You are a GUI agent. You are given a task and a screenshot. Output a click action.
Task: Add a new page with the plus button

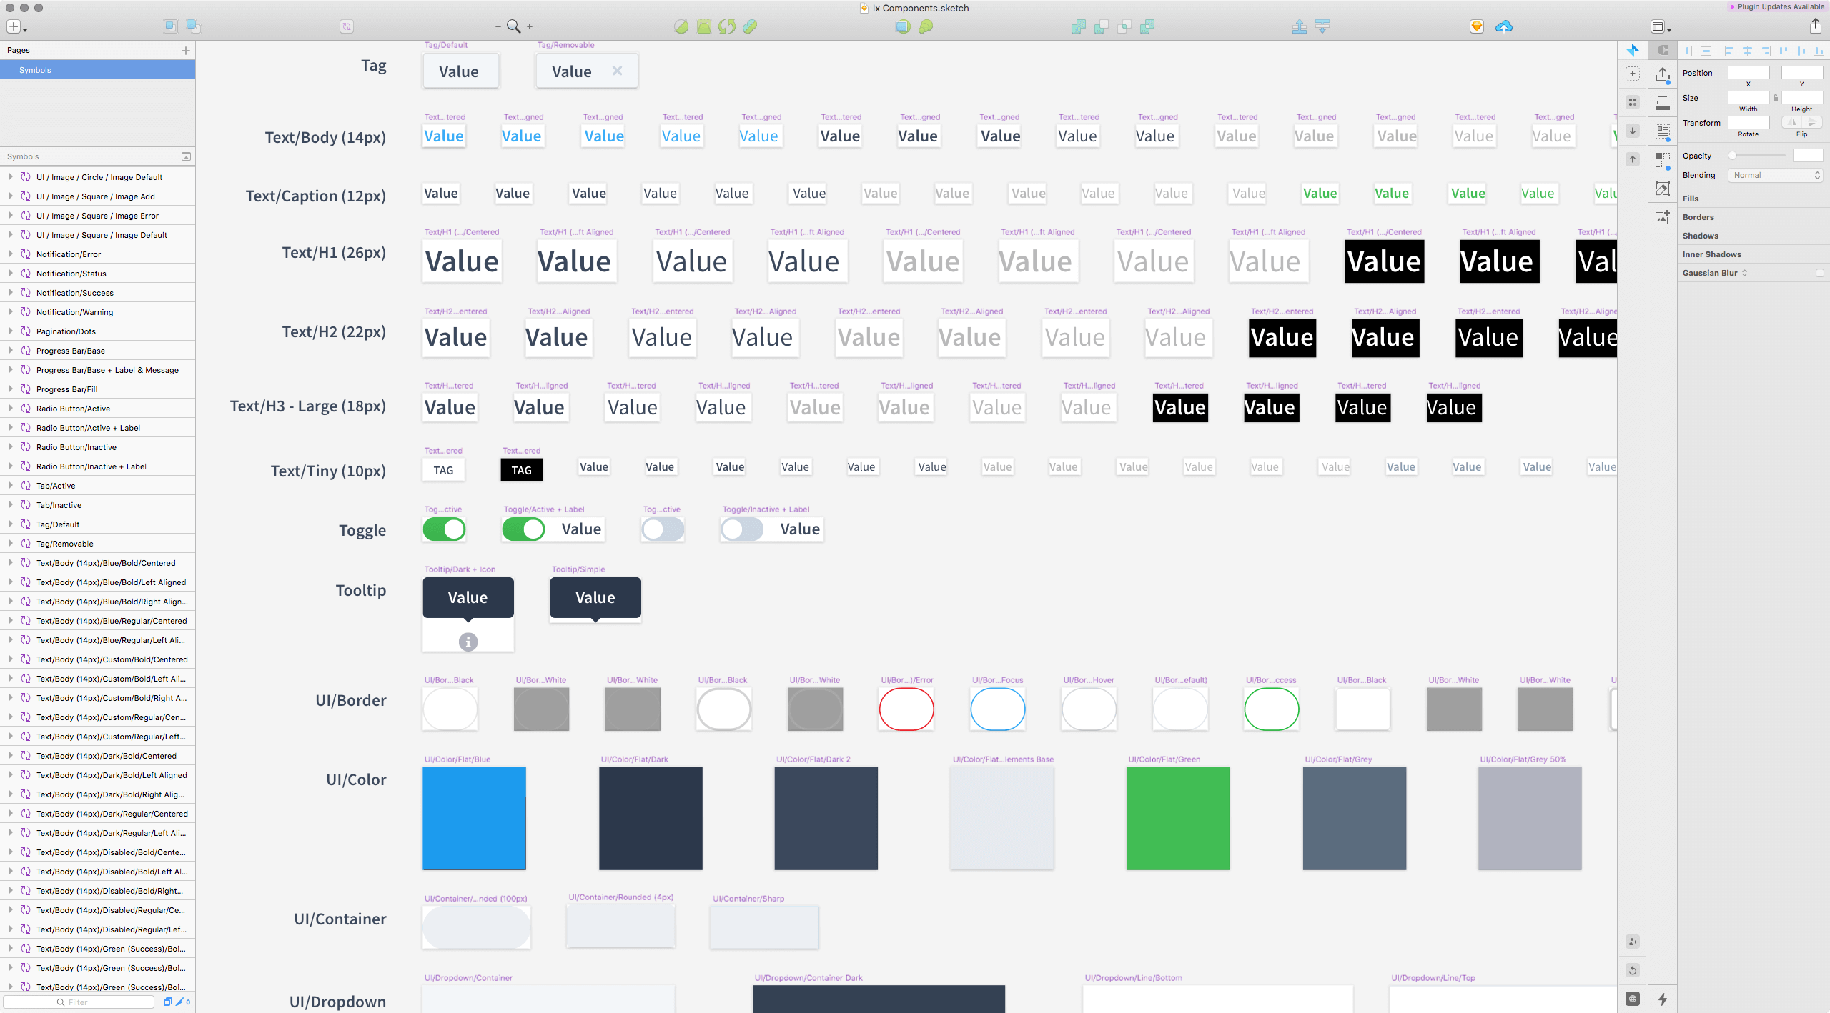pos(186,50)
